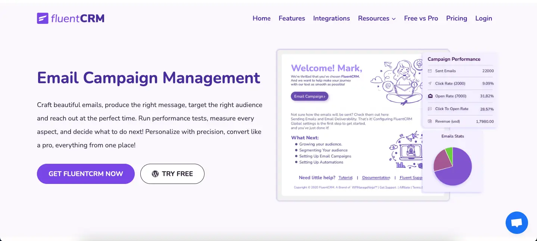Screen dimensions: 537x241
Task: Click the Click Rate value 9.09%
Action: [x=488, y=84]
